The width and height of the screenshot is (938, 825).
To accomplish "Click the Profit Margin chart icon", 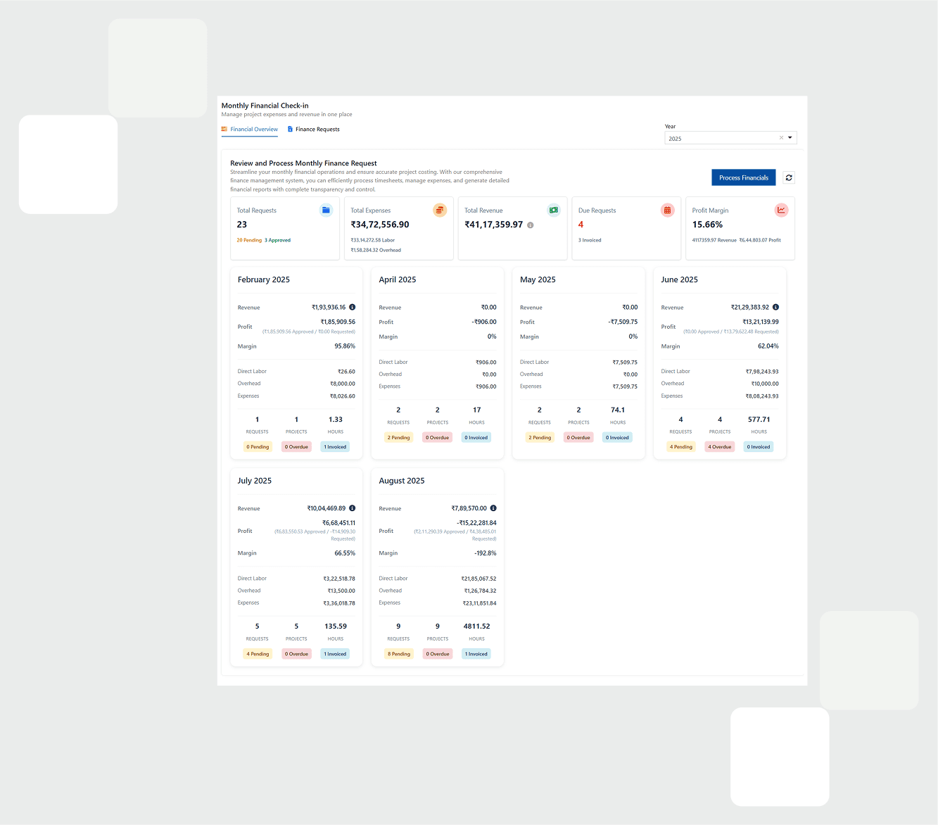I will coord(781,210).
